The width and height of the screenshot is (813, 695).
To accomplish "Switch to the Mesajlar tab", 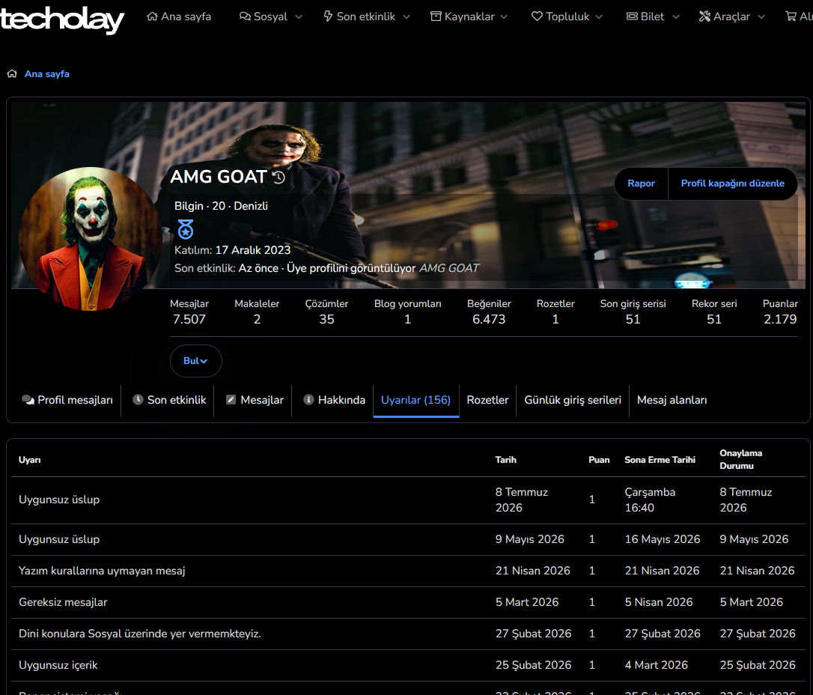I will (255, 400).
